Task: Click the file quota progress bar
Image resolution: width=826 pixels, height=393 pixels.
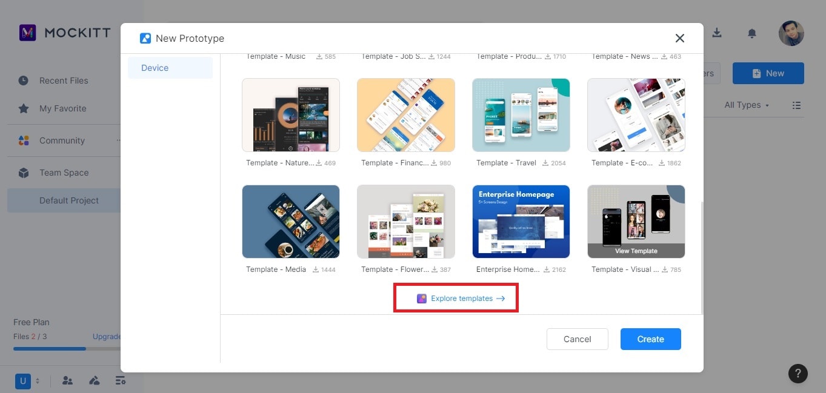Action: coord(67,349)
